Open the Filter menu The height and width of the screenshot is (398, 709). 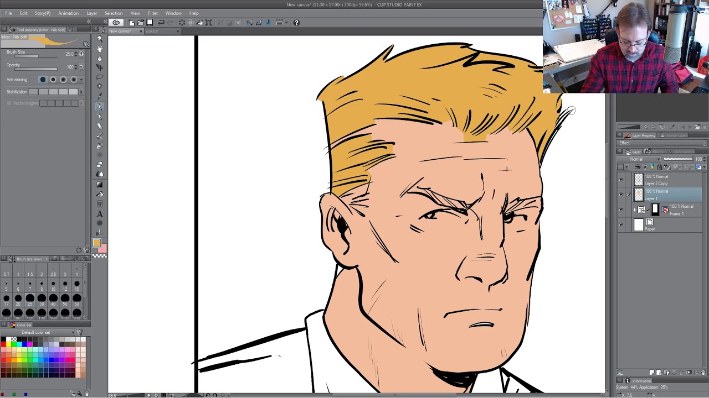(x=153, y=13)
